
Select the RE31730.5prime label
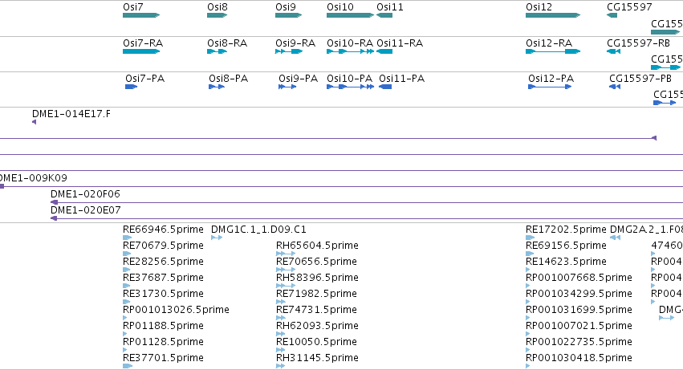tap(163, 294)
